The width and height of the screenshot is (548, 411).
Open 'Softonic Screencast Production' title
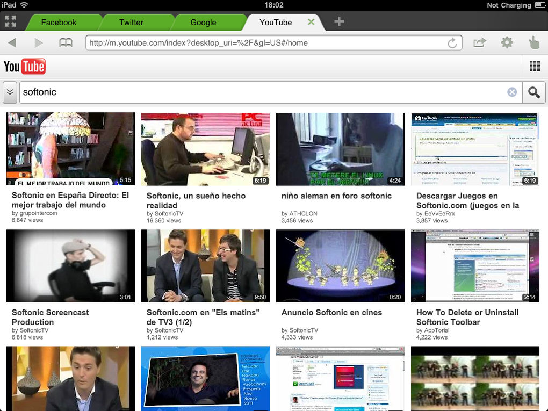pyautogui.click(x=51, y=317)
